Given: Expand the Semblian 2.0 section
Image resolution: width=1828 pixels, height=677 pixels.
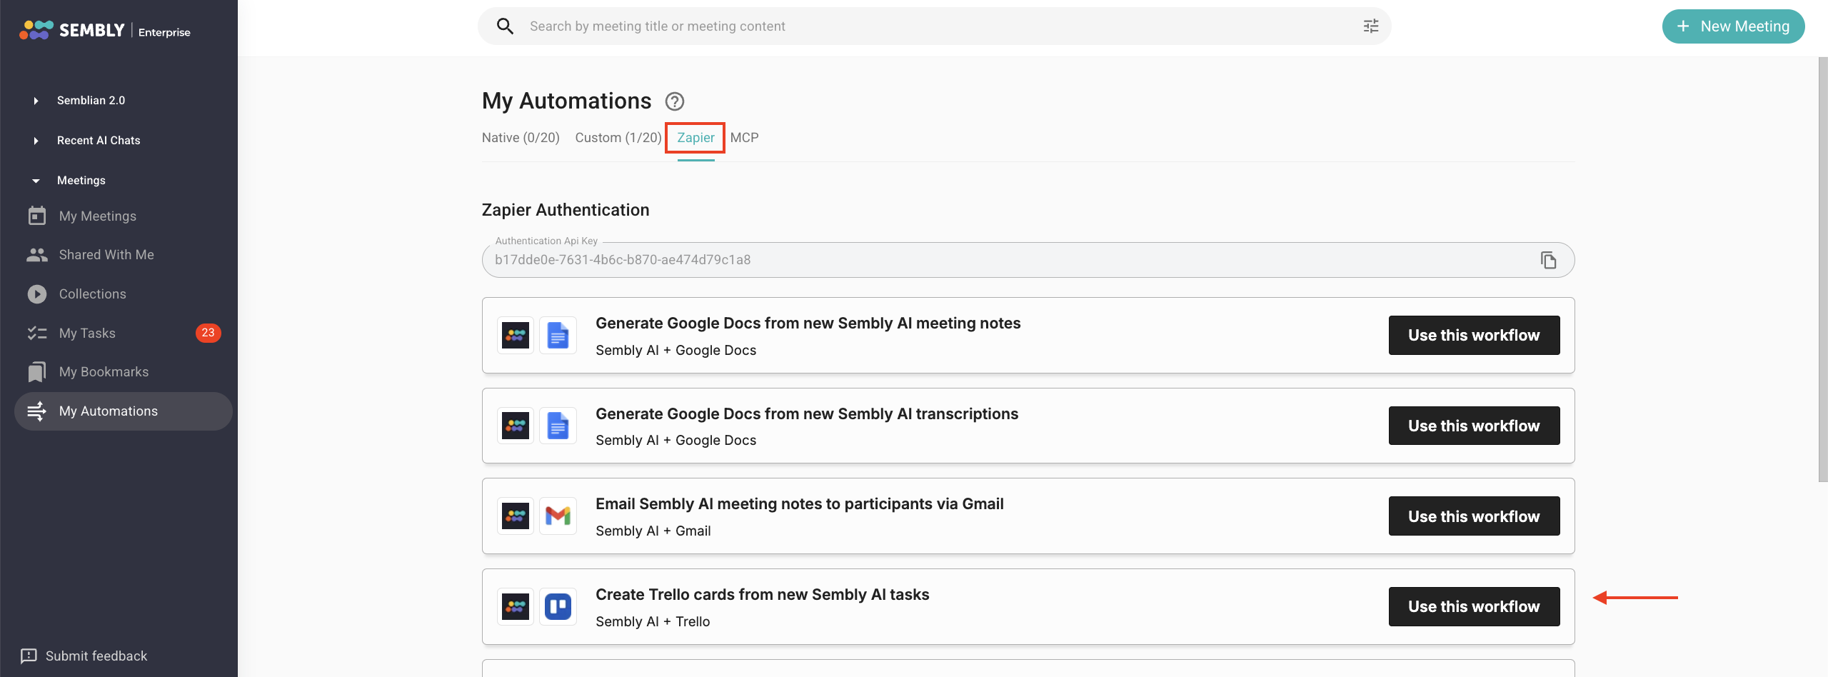Looking at the screenshot, I should pos(36,101).
